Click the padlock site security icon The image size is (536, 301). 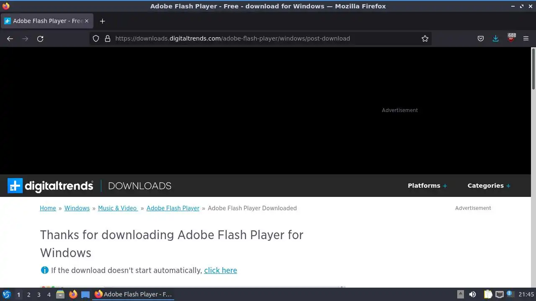(108, 38)
